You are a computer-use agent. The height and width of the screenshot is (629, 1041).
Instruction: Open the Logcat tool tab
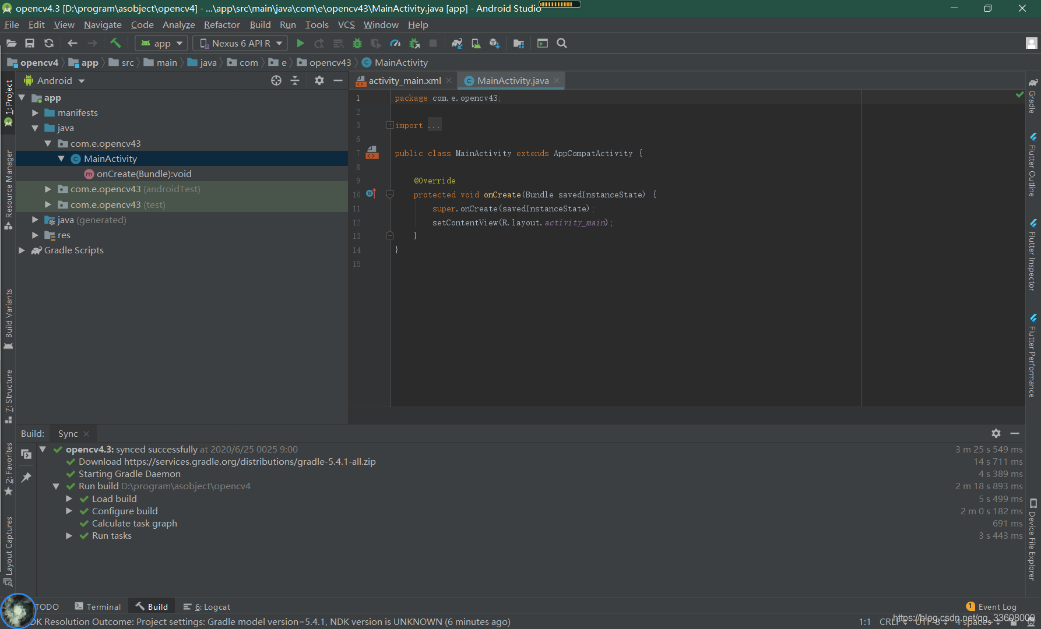click(207, 607)
